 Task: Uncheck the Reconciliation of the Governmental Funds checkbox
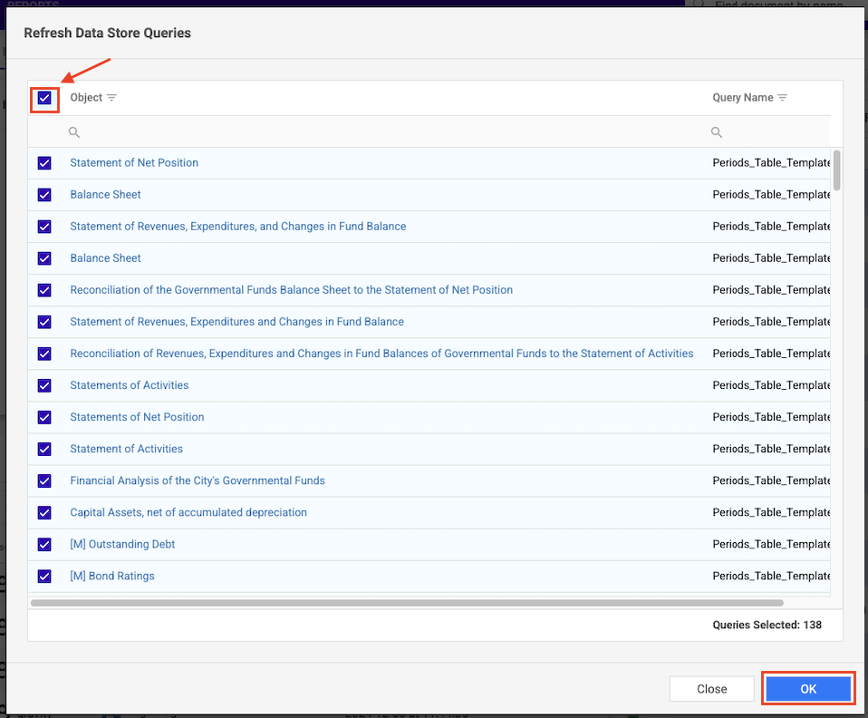coord(44,290)
